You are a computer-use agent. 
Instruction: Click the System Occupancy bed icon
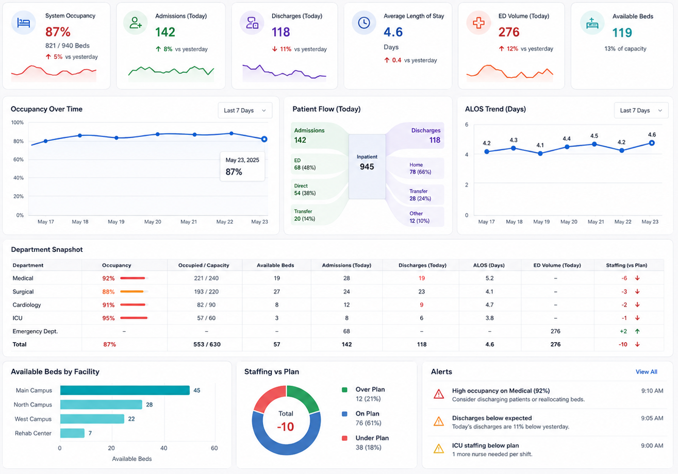(x=24, y=23)
